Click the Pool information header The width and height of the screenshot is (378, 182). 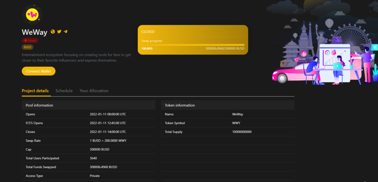pos(89,105)
